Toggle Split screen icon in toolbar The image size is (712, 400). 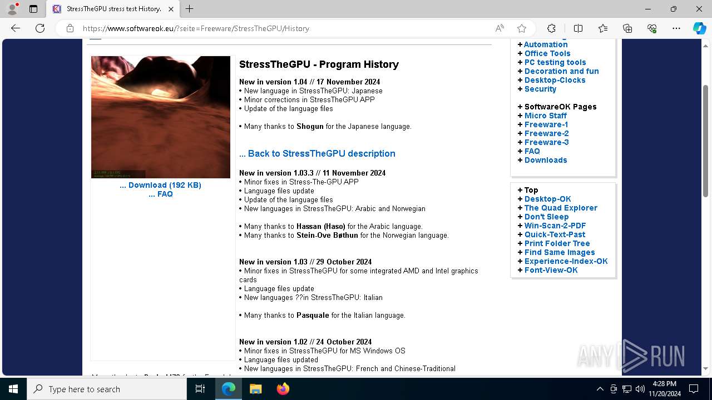(x=578, y=28)
